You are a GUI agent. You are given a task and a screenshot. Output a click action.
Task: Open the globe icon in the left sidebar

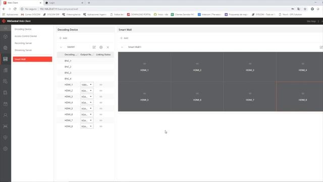tap(6, 48)
